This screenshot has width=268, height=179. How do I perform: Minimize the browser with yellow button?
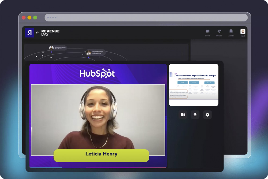29,18
